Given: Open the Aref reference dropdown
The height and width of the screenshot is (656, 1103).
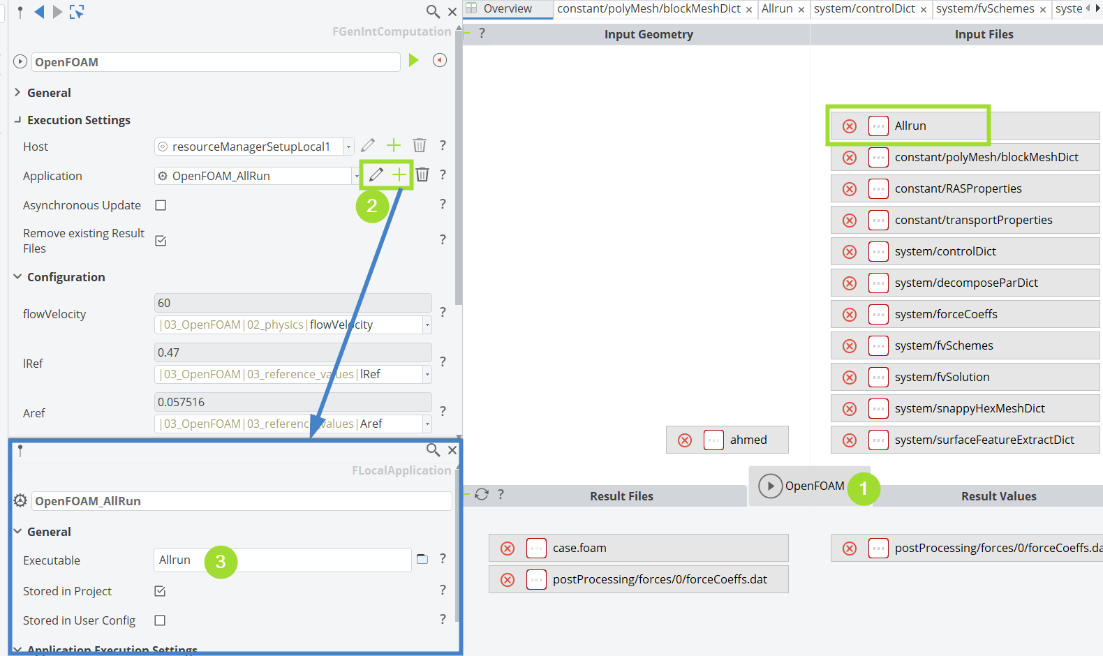Looking at the screenshot, I should [x=427, y=424].
